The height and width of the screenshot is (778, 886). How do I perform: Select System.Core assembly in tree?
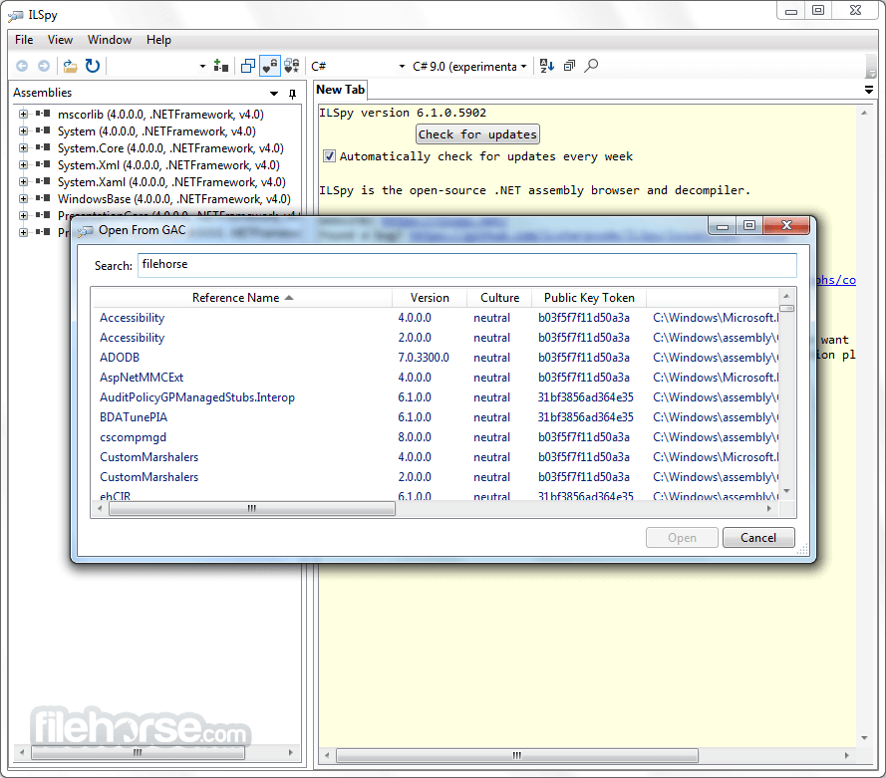click(x=170, y=148)
